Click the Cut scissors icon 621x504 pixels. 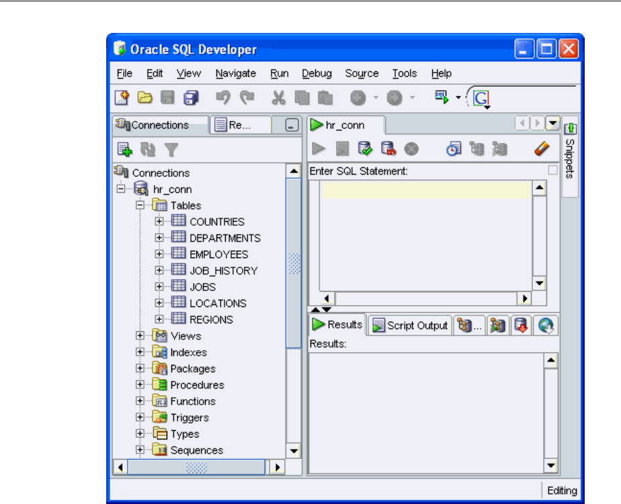[x=278, y=97]
